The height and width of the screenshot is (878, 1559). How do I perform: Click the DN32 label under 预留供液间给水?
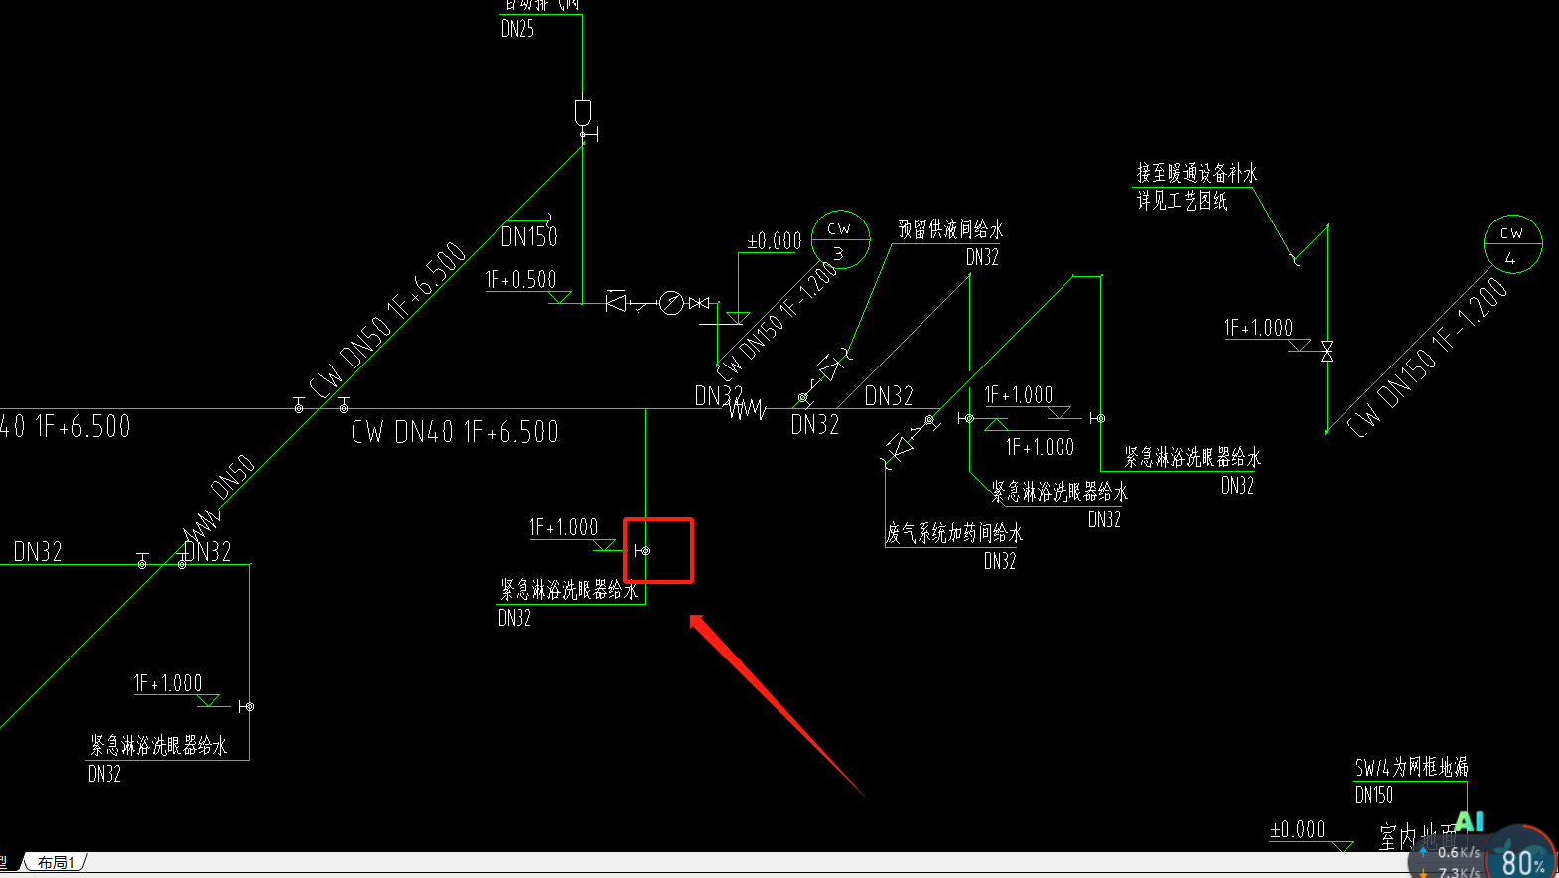(x=982, y=257)
